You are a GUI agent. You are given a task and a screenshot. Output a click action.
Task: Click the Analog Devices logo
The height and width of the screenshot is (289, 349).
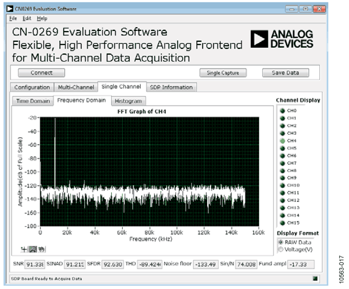tap(282, 39)
